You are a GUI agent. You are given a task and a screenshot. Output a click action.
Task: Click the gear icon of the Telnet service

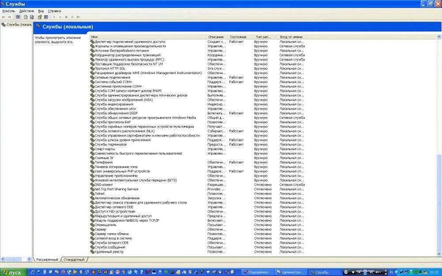point(92,194)
